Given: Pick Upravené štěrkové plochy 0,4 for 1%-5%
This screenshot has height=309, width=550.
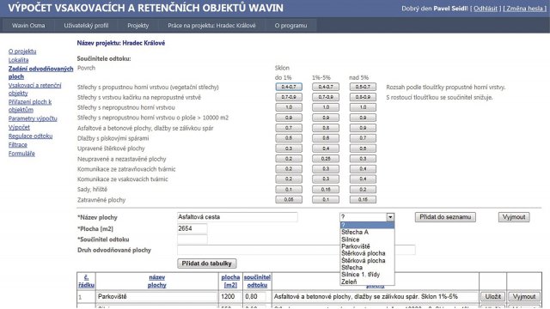Looking at the screenshot, I should (x=326, y=148).
